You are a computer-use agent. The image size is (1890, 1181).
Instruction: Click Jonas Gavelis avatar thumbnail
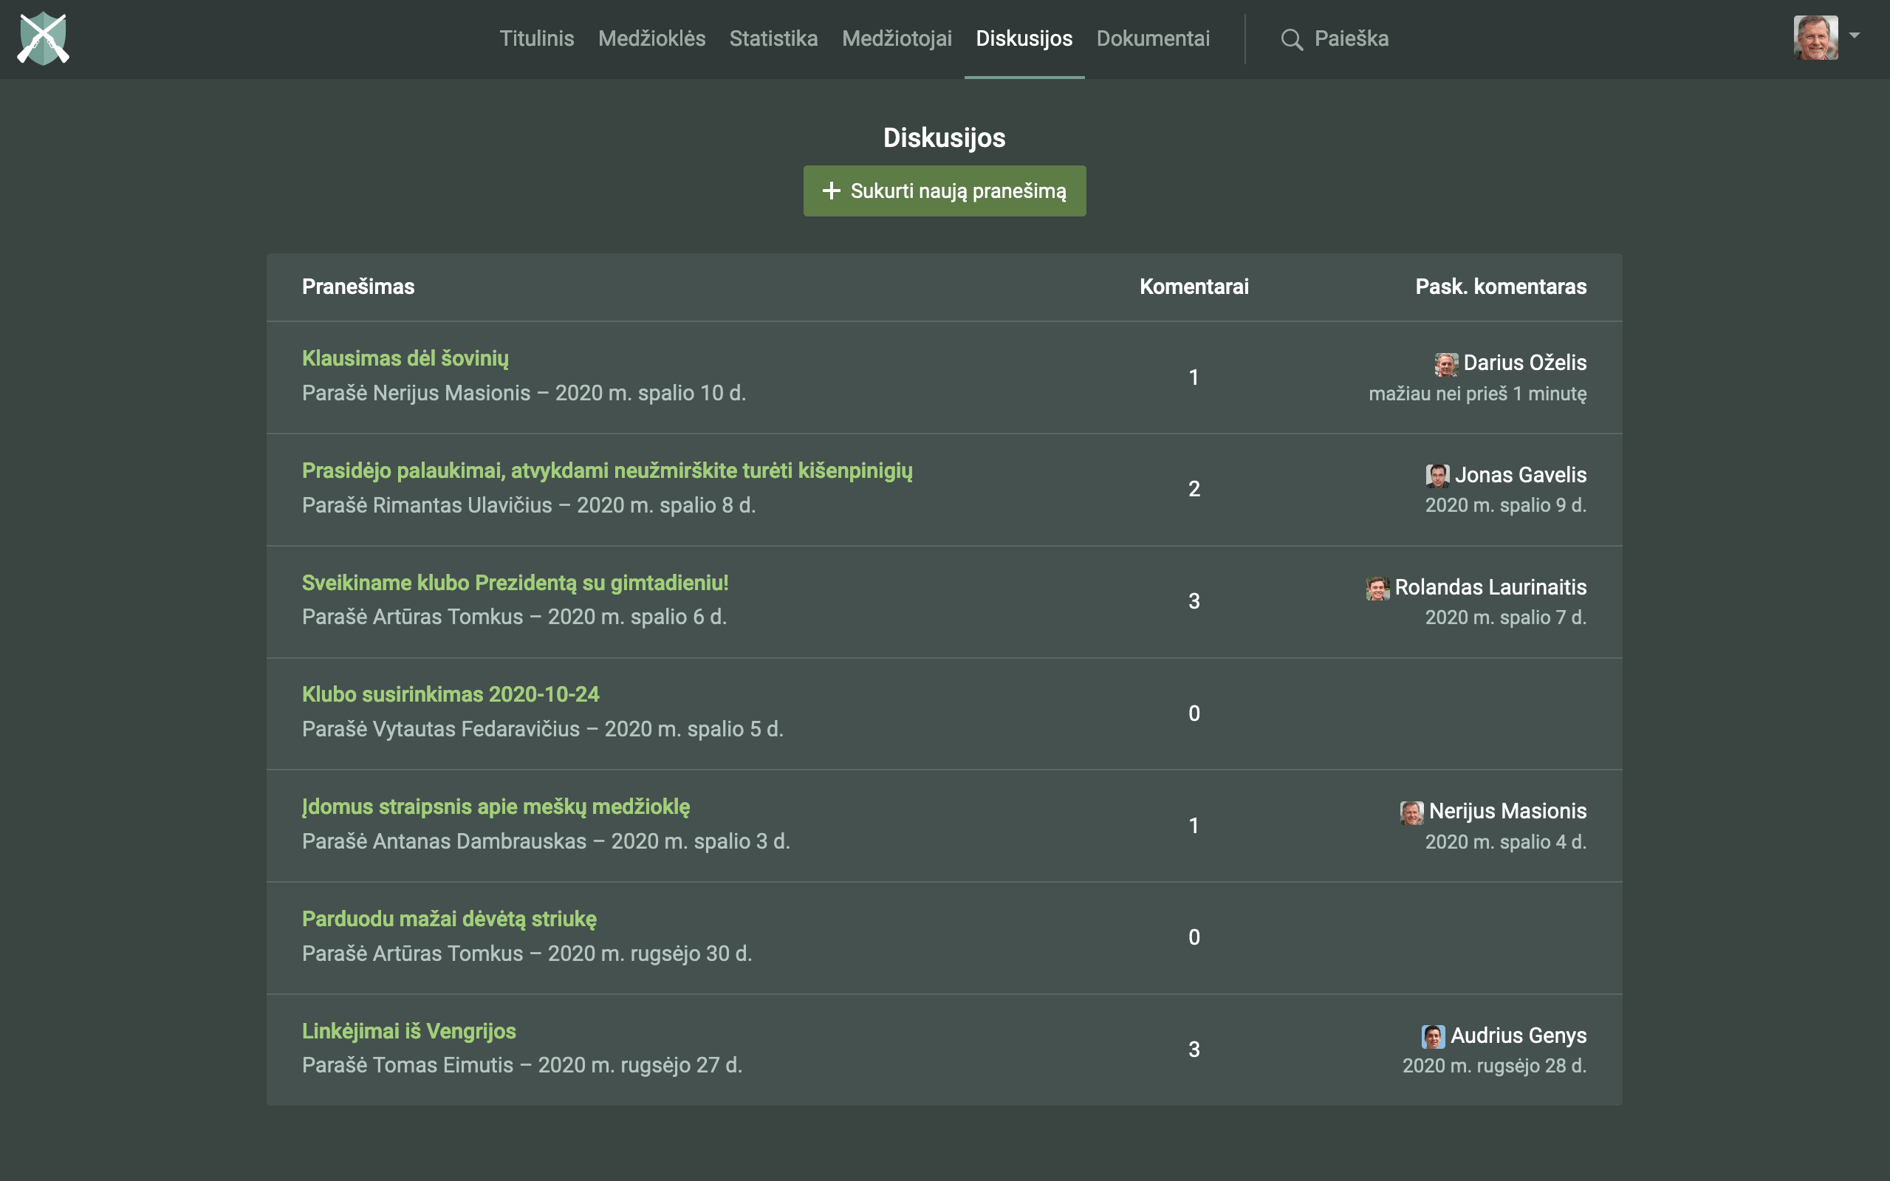[x=1437, y=476]
